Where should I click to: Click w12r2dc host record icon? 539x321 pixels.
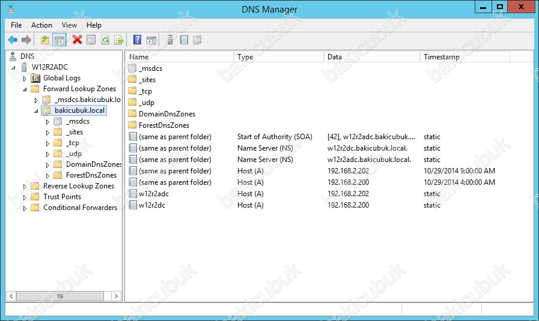[133, 205]
